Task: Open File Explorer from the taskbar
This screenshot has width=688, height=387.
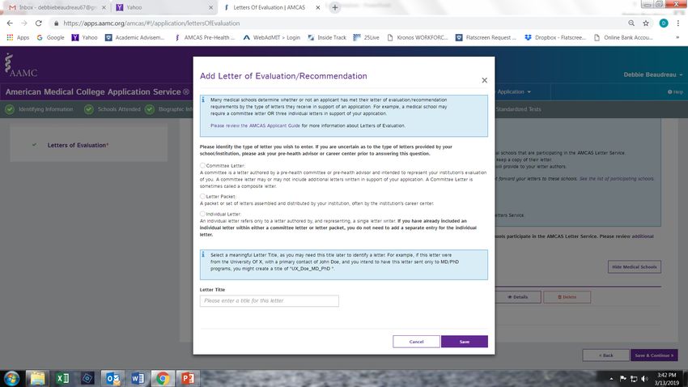Action: 38,378
